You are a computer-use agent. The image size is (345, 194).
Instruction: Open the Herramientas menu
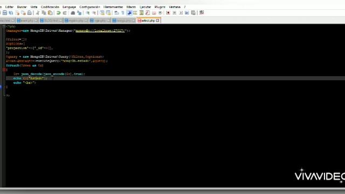point(113,7)
